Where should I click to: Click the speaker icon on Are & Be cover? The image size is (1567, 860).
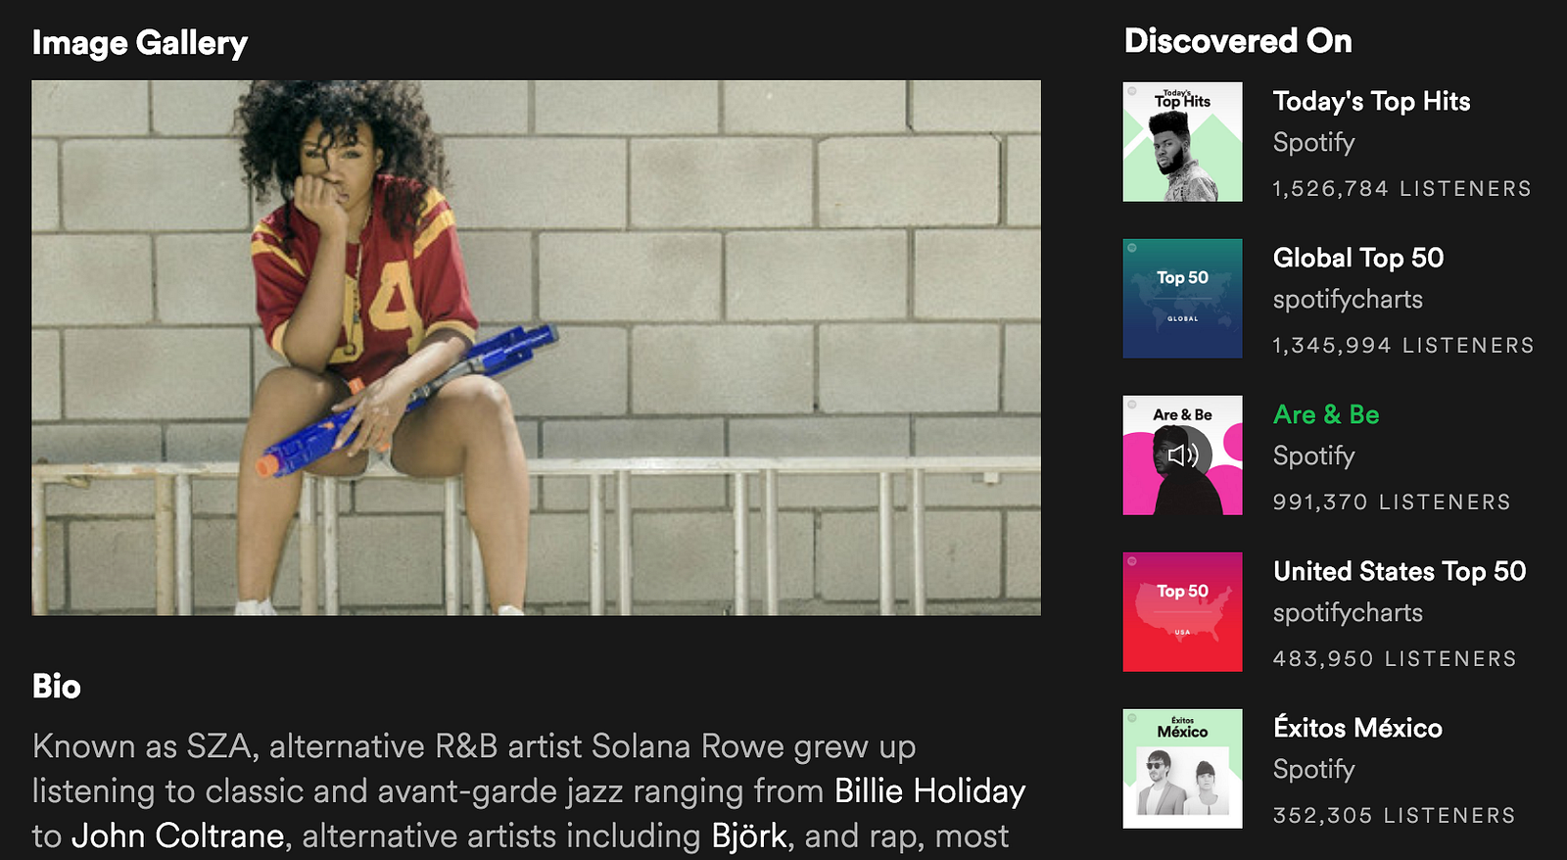pyautogui.click(x=1183, y=455)
